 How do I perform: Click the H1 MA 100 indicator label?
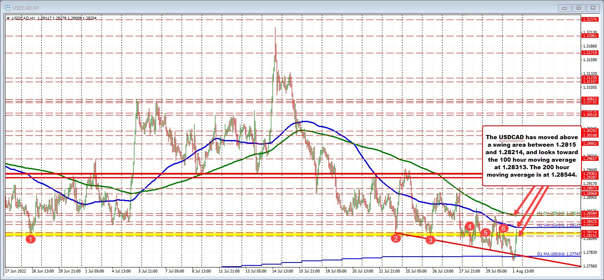click(559, 225)
